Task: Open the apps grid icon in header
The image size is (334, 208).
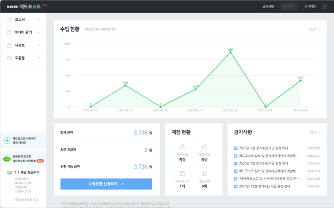Action: point(325,6)
